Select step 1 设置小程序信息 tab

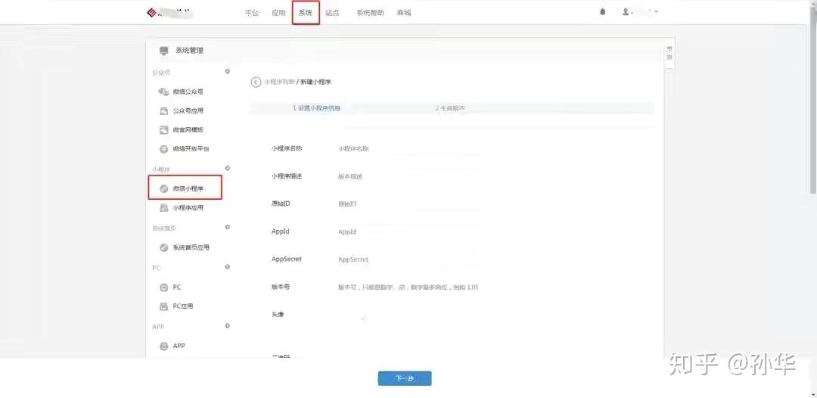(x=317, y=108)
